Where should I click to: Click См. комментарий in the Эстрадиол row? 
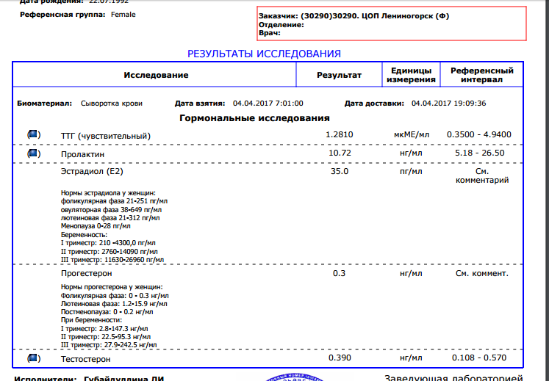[481, 175]
